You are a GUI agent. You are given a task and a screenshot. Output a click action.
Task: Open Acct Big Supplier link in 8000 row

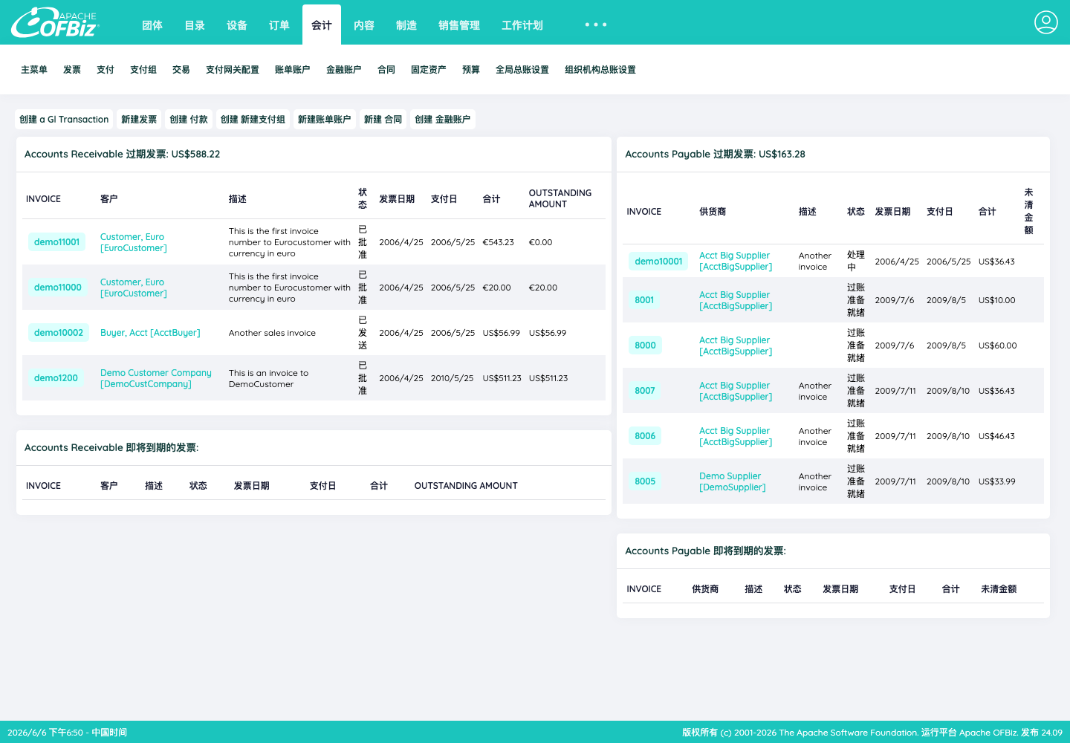point(736,345)
